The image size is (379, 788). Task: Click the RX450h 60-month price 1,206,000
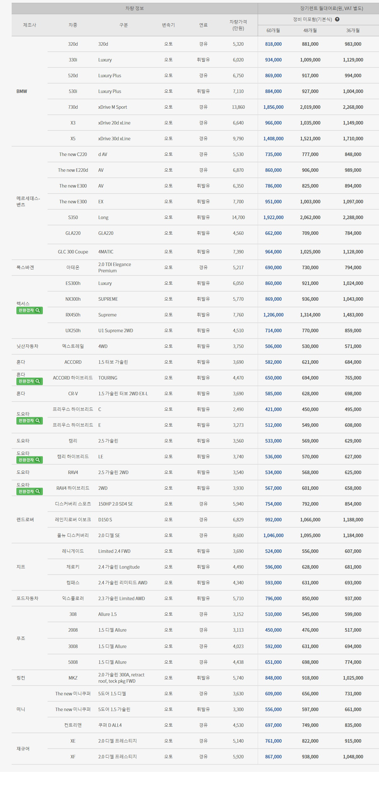click(x=273, y=315)
